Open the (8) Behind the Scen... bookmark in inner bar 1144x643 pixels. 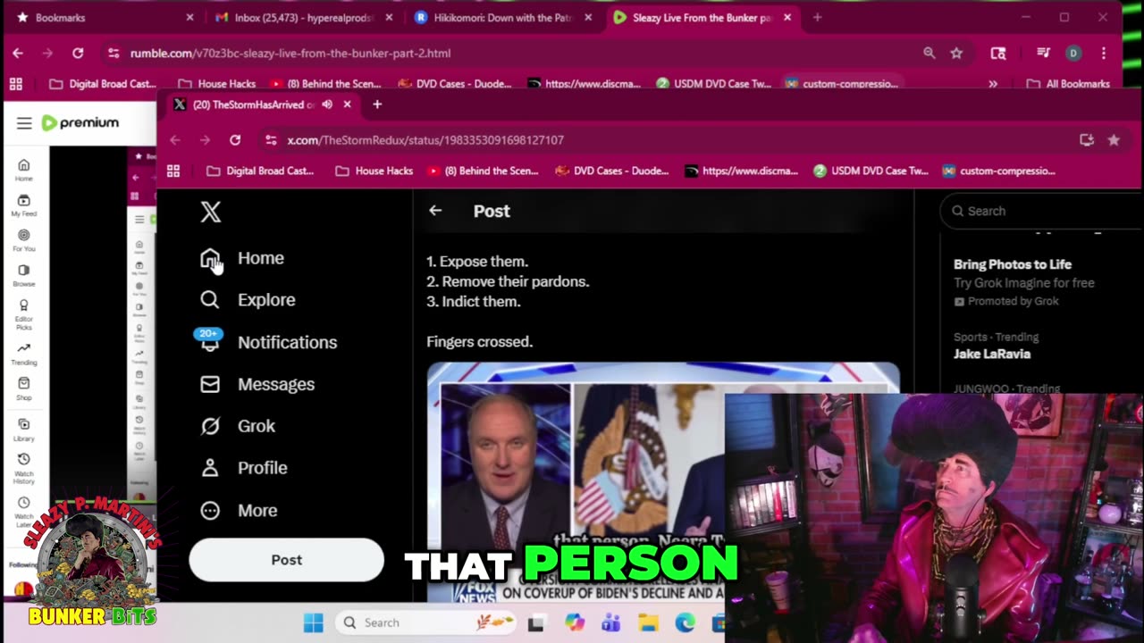point(483,171)
